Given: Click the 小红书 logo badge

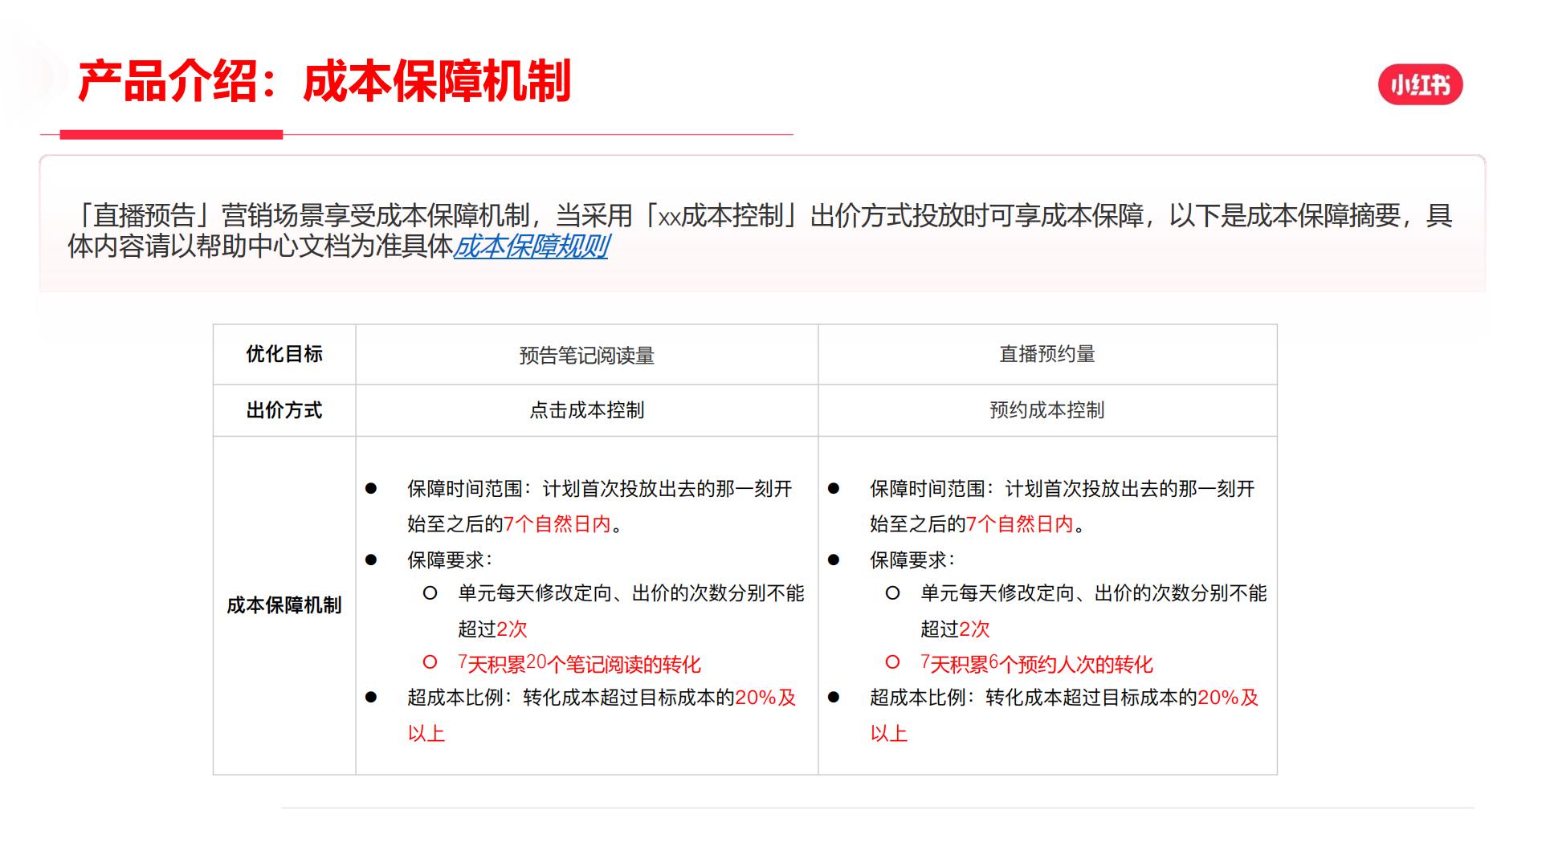Looking at the screenshot, I should tap(1420, 84).
